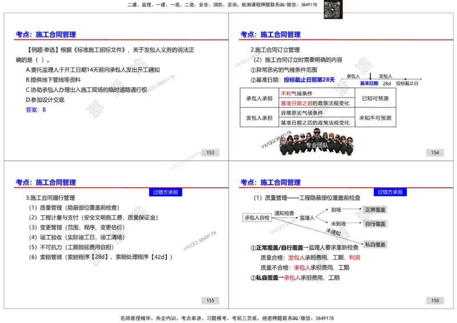Click item (3) 变更管理
457x323 pixels.
[77, 228]
